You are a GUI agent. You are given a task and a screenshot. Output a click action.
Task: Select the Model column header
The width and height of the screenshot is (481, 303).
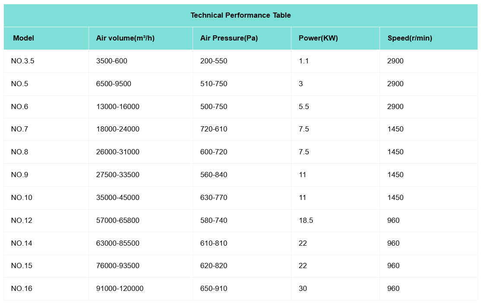point(23,38)
